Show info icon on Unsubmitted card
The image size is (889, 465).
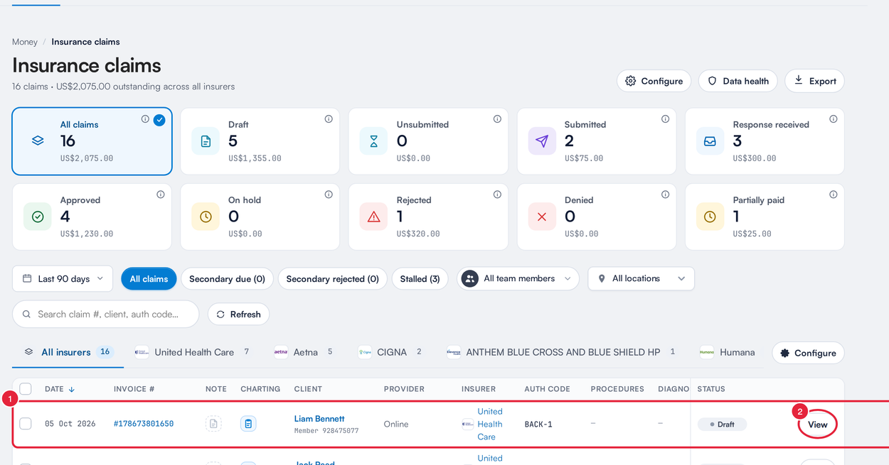[497, 119]
